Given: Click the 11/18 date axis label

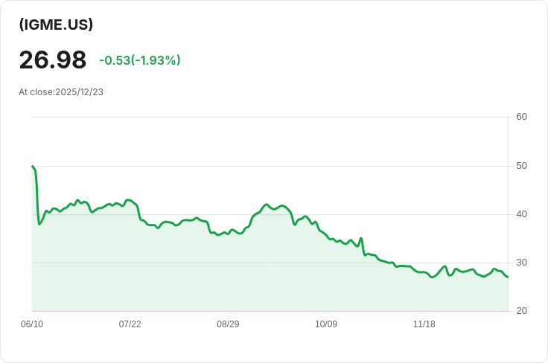Looking at the screenshot, I should 424,324.
